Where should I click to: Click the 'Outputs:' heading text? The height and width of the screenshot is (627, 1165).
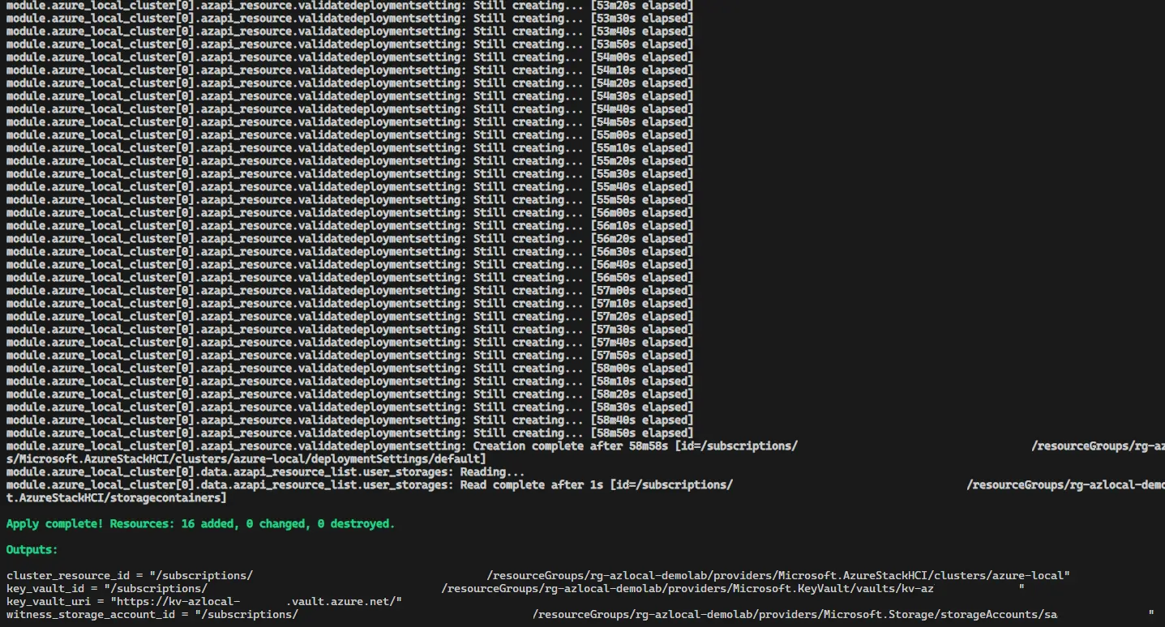[32, 550]
